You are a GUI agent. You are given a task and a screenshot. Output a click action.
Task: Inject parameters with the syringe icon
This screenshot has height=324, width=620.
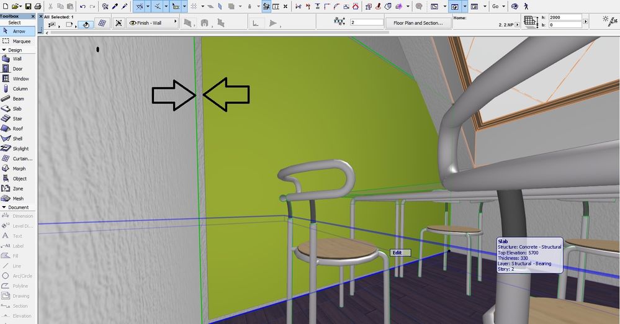[125, 6]
